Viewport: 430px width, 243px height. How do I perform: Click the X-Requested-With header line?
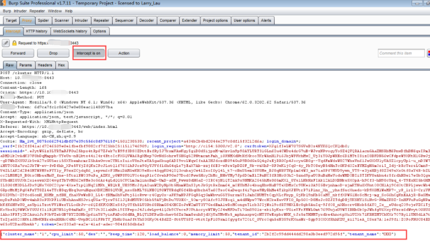pos(39,122)
